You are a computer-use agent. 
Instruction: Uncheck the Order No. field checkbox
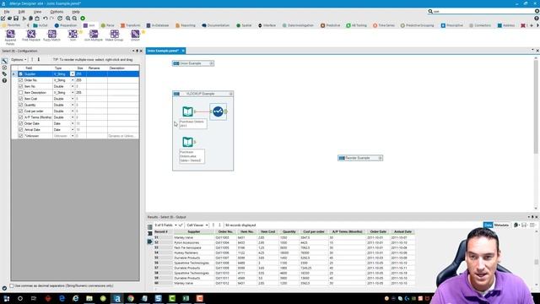pyautogui.click(x=20, y=80)
